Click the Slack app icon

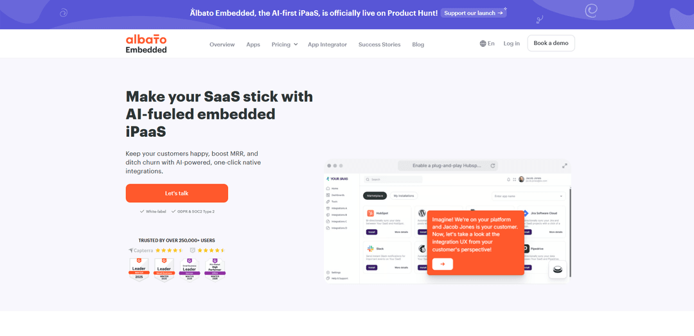coord(369,249)
